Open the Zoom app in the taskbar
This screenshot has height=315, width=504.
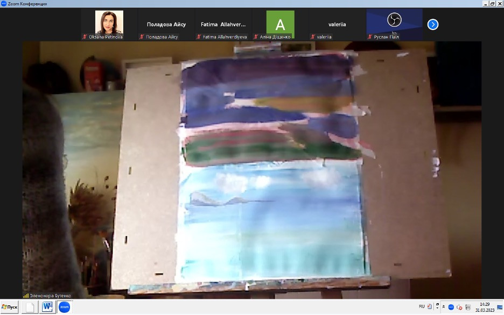(x=64, y=307)
